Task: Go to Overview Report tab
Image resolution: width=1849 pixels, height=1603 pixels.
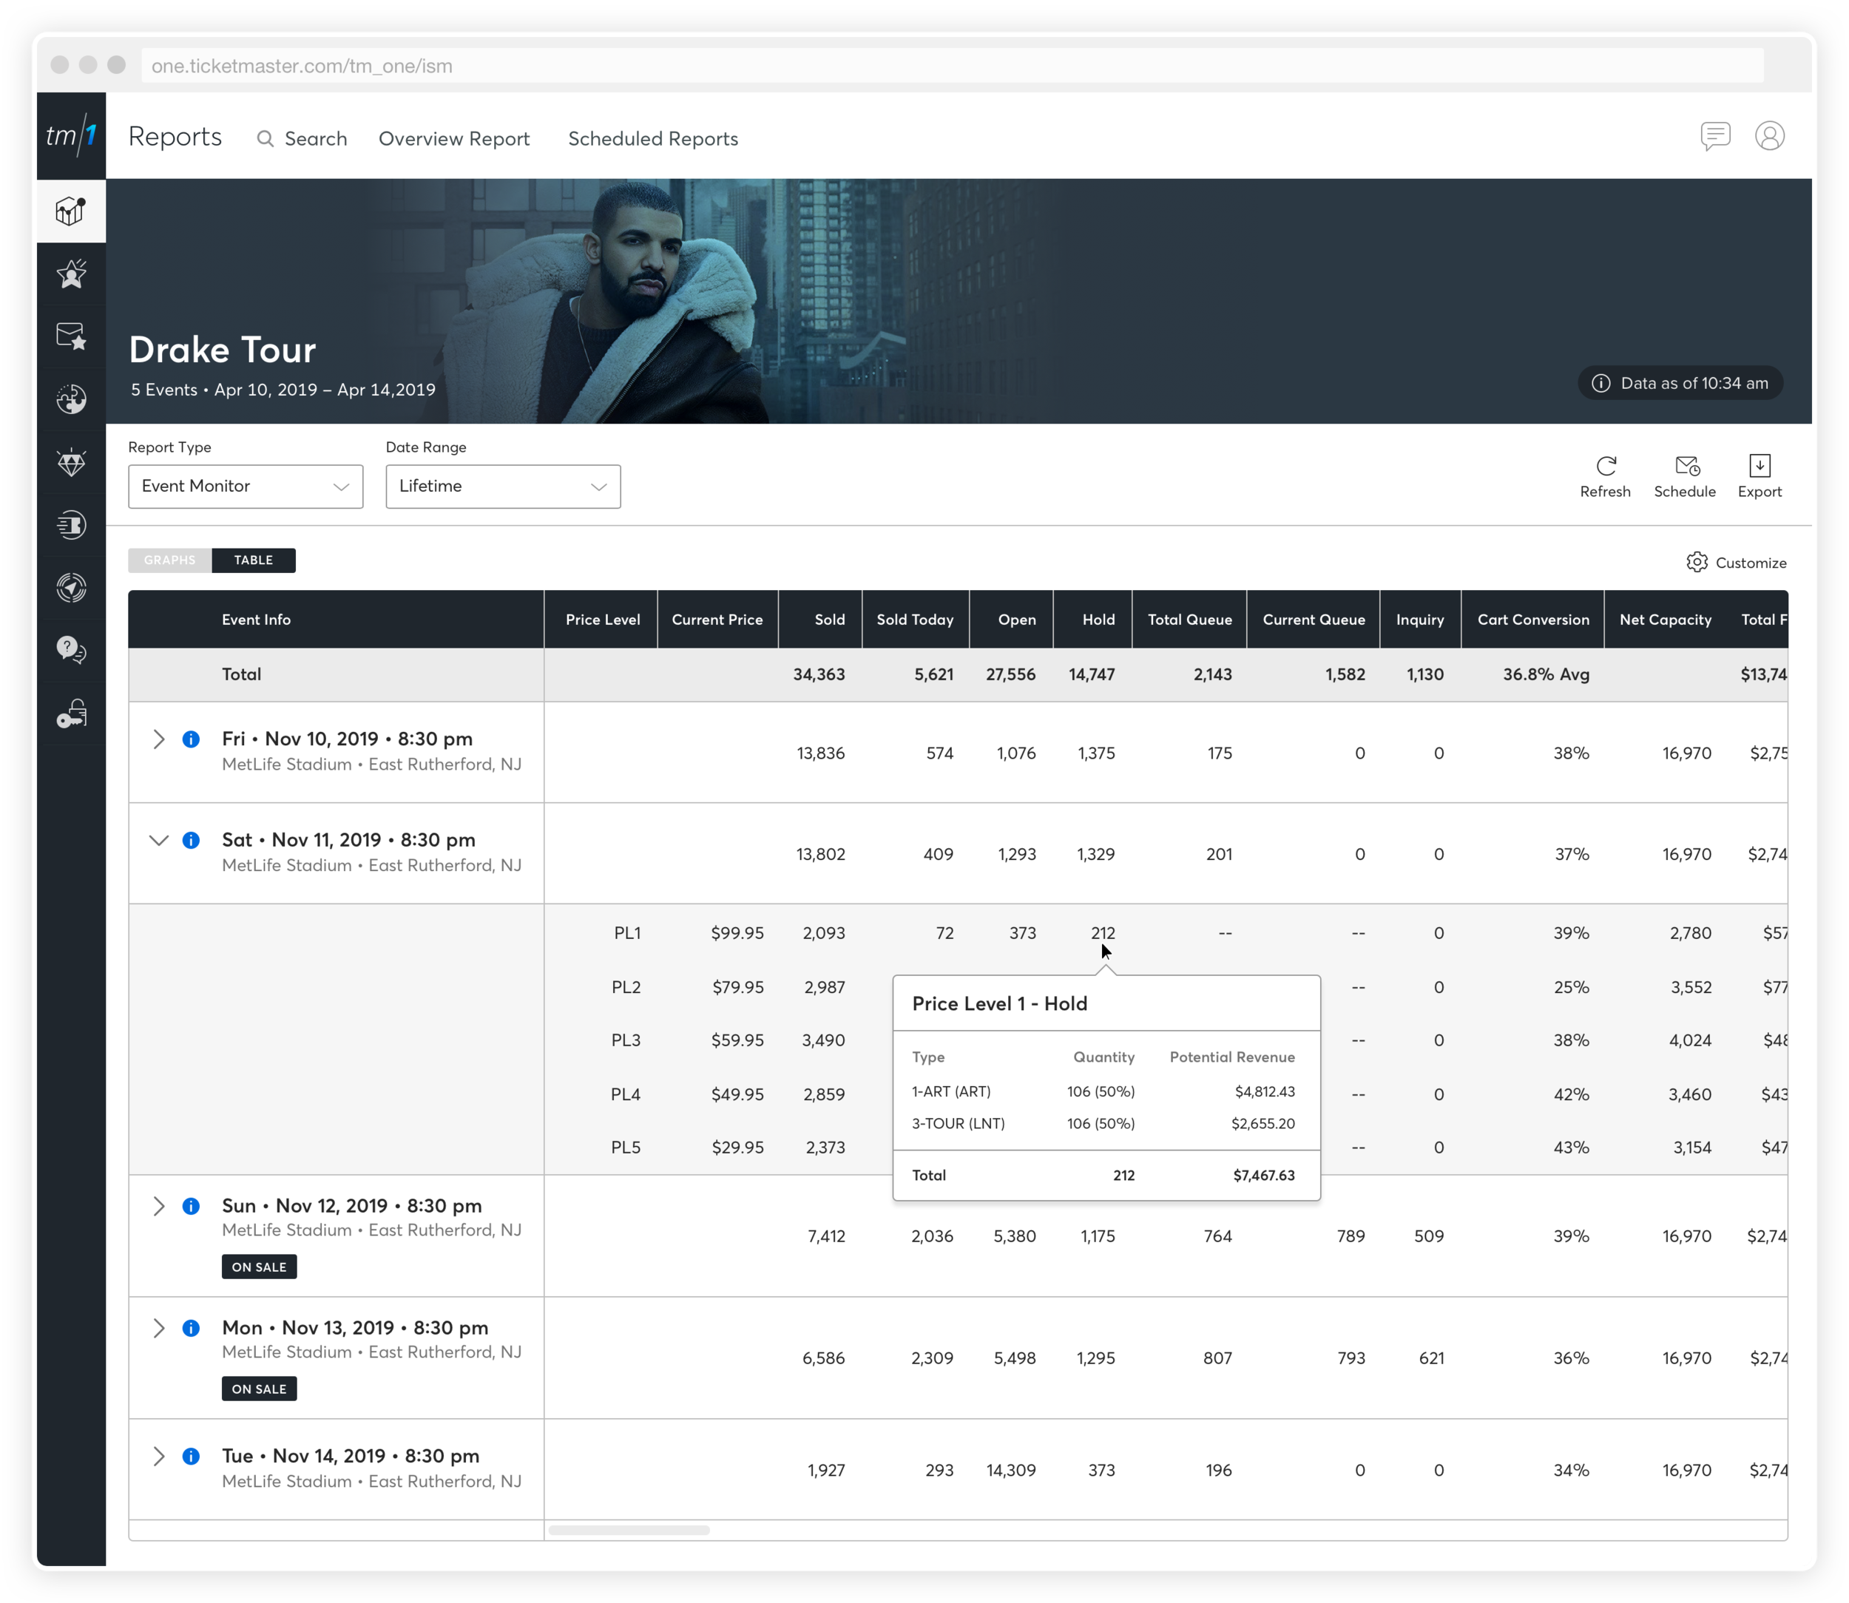Action: coord(454,139)
